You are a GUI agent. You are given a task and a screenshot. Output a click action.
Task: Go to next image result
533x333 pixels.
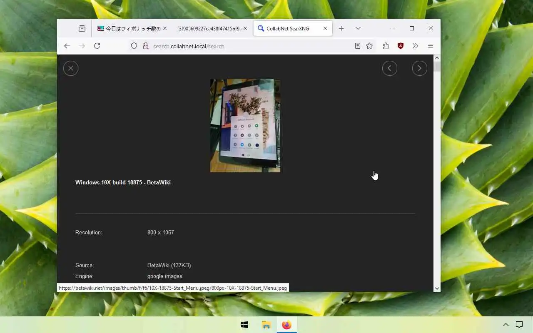click(x=420, y=68)
